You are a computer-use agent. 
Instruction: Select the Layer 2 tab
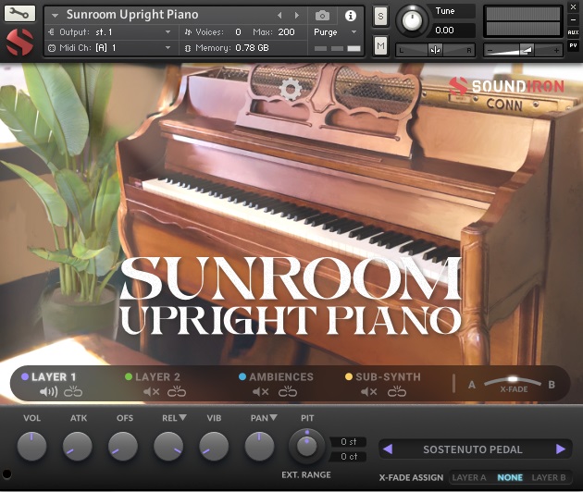[x=157, y=376]
